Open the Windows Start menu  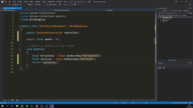(2, 106)
